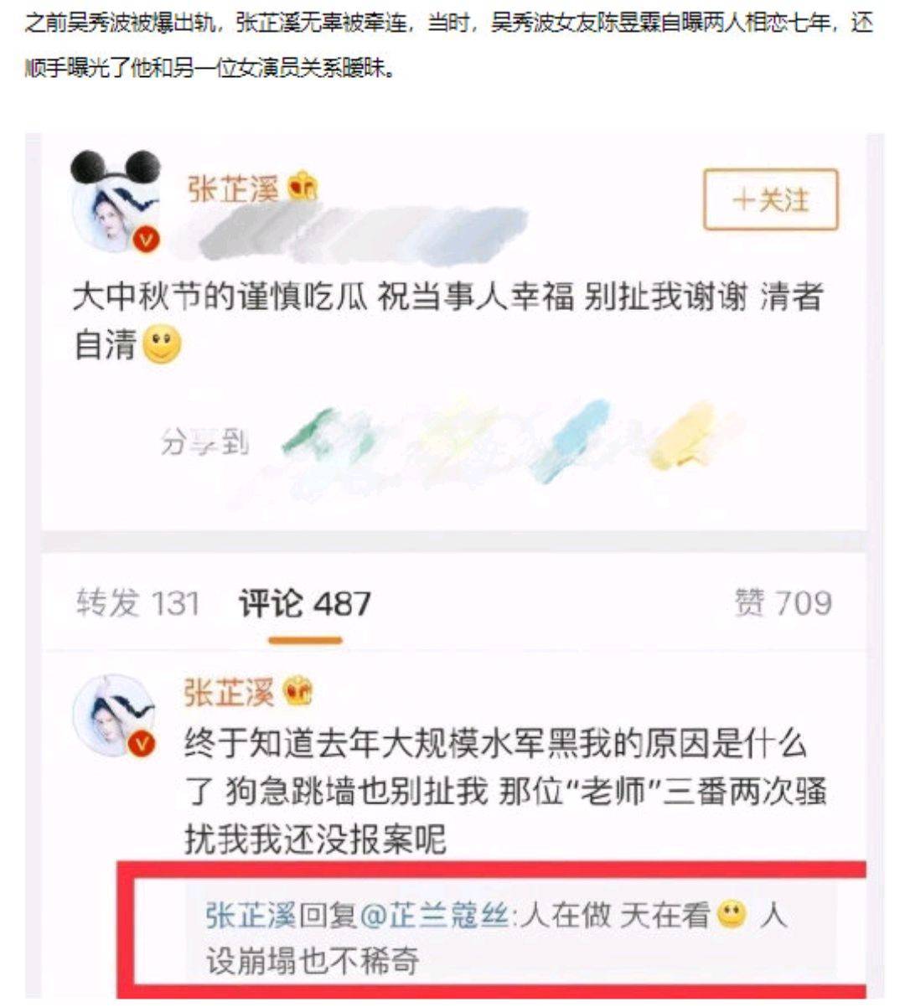Click the verified V on comment avatar
Viewport: 905px width, 1007px height.
pos(143,742)
